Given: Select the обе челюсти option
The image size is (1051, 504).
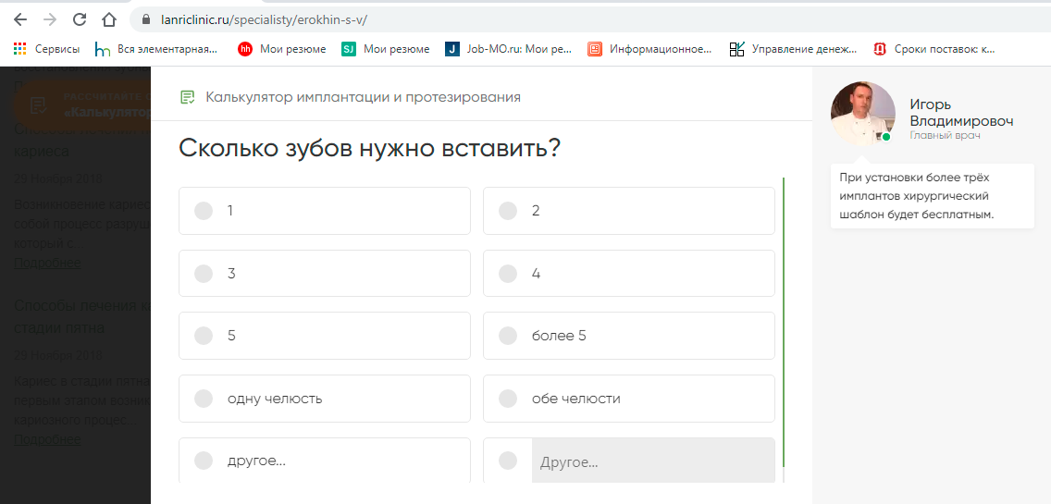Looking at the screenshot, I should [629, 399].
